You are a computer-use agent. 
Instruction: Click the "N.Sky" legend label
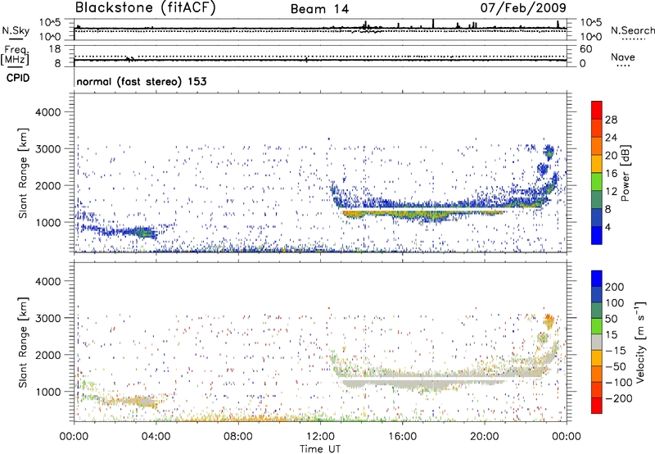(16, 30)
